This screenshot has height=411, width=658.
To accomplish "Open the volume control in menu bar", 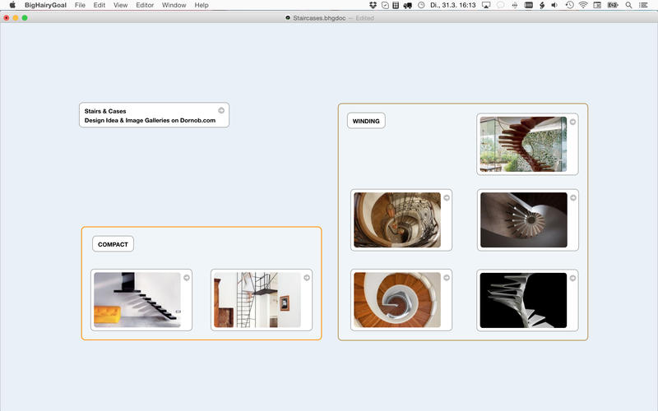I will 554,5.
